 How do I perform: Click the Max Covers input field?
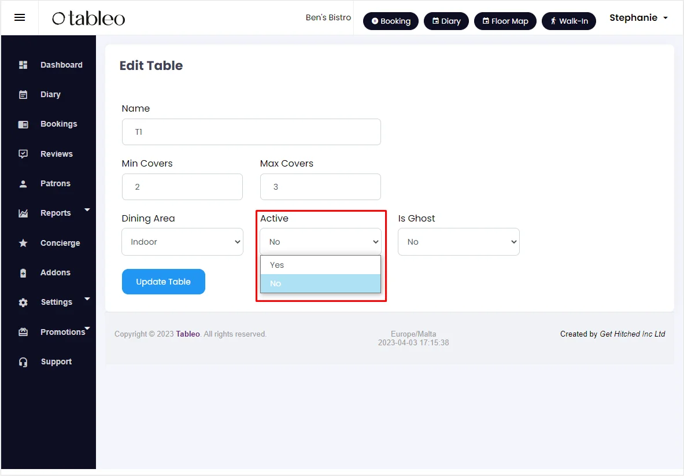coord(321,187)
